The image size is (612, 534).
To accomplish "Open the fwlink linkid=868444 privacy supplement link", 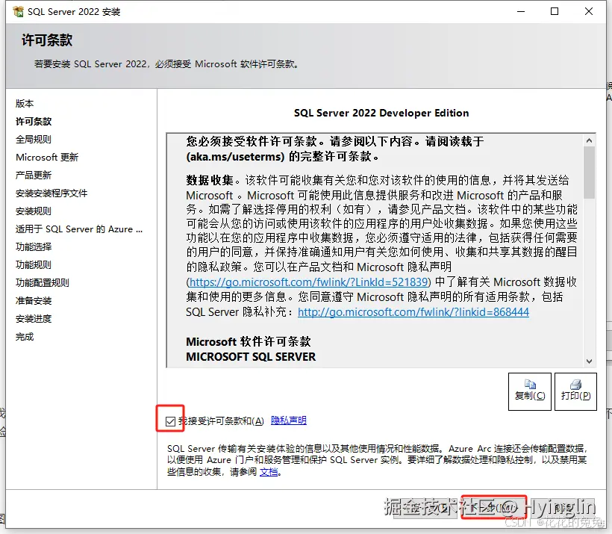I will [x=413, y=312].
